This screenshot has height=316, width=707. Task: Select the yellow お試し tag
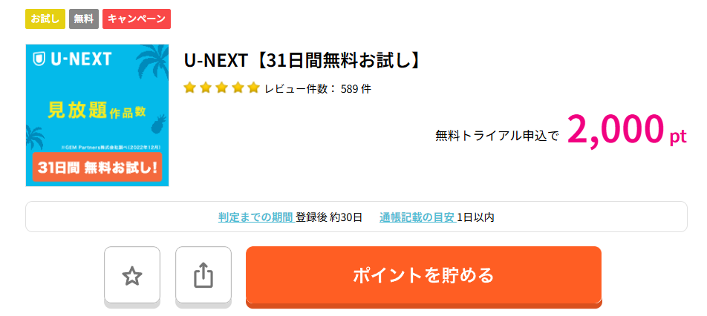click(45, 19)
